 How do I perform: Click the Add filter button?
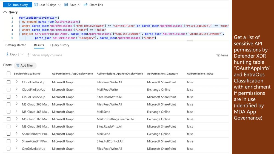(25, 65)
